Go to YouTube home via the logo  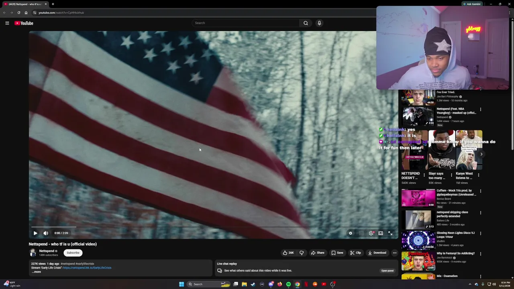click(24, 23)
